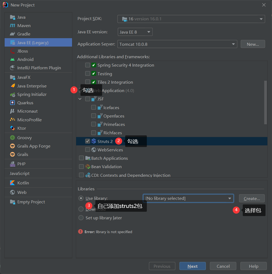Viewport: 272px width, 274px height.
Task: Click New... application server button
Action: click(x=253, y=44)
